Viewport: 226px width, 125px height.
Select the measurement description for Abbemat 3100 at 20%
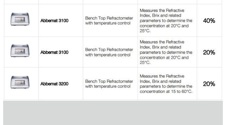coord(166,52)
